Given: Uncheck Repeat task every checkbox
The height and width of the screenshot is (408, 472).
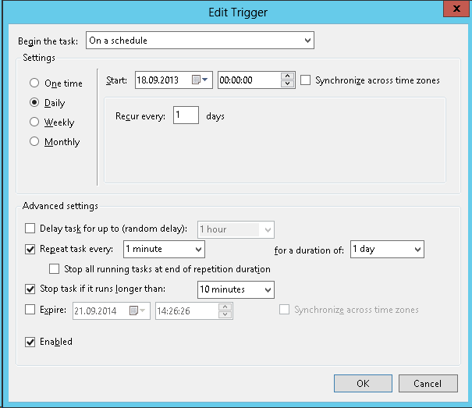Looking at the screenshot, I should coord(30,249).
